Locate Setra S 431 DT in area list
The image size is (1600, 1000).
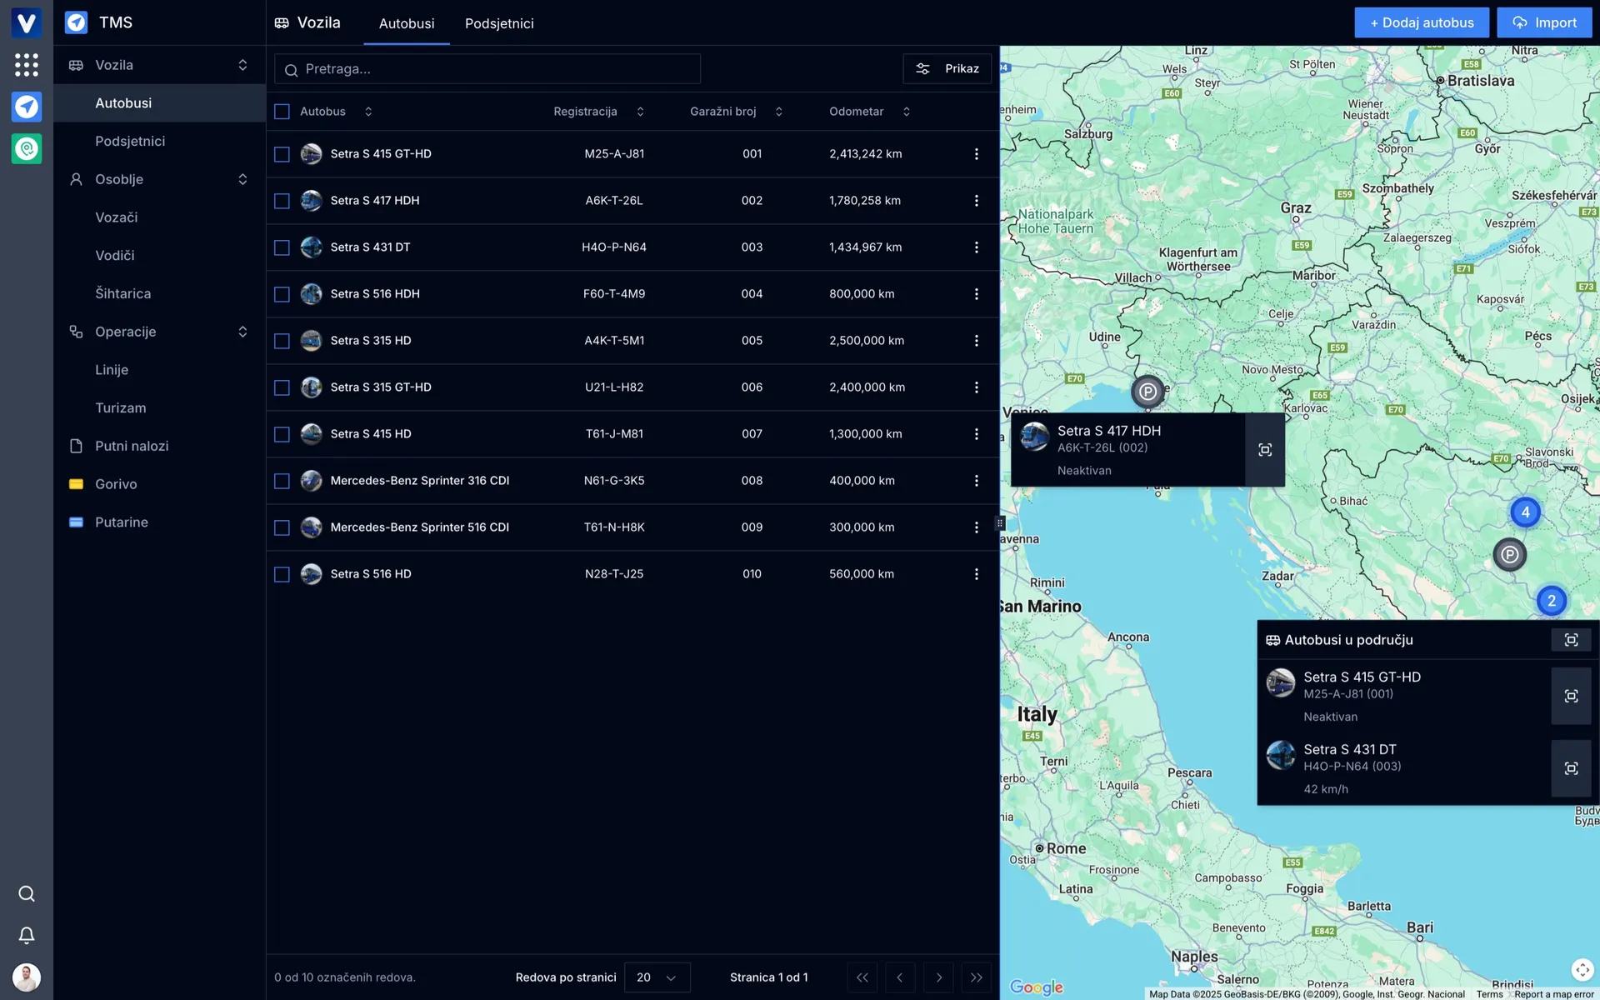coord(1571,768)
